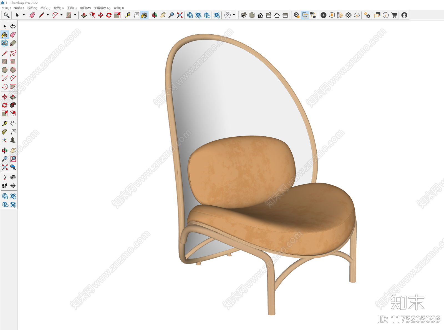Open the 视图(V) View menu
444x330 pixels.
click(32, 8)
